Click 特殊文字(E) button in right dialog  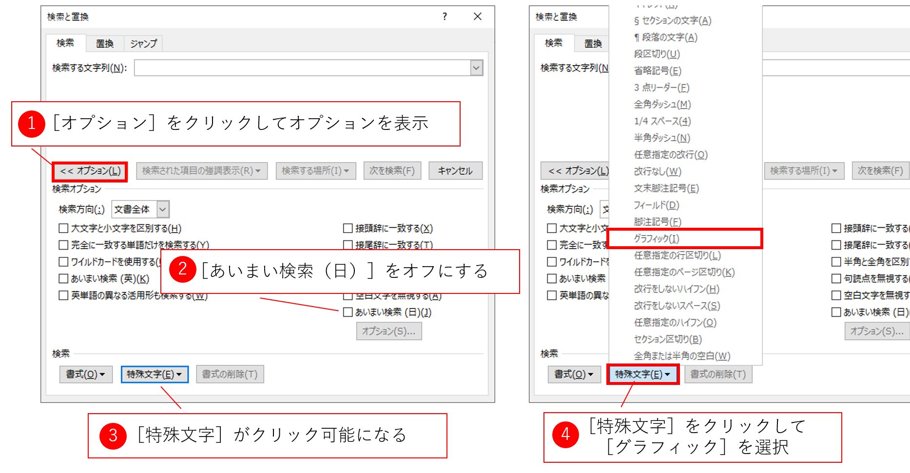(x=642, y=374)
